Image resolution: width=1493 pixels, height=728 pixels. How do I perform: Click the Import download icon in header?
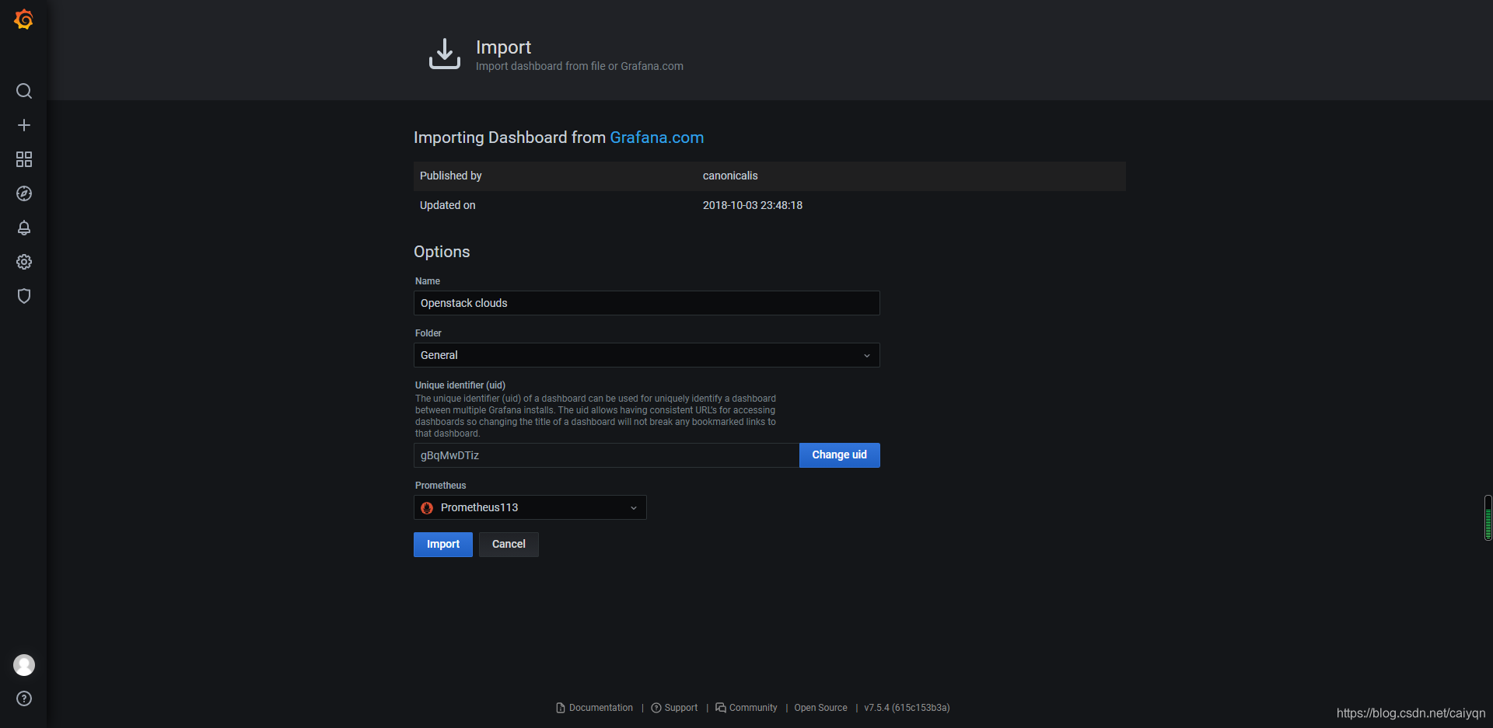point(445,54)
